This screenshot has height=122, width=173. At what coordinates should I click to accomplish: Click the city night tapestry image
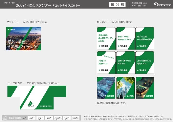point(24,39)
